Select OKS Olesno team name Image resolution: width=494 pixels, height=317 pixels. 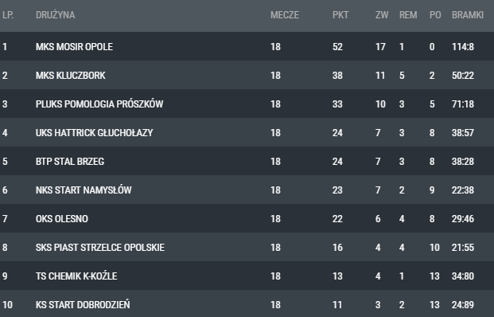tap(62, 219)
